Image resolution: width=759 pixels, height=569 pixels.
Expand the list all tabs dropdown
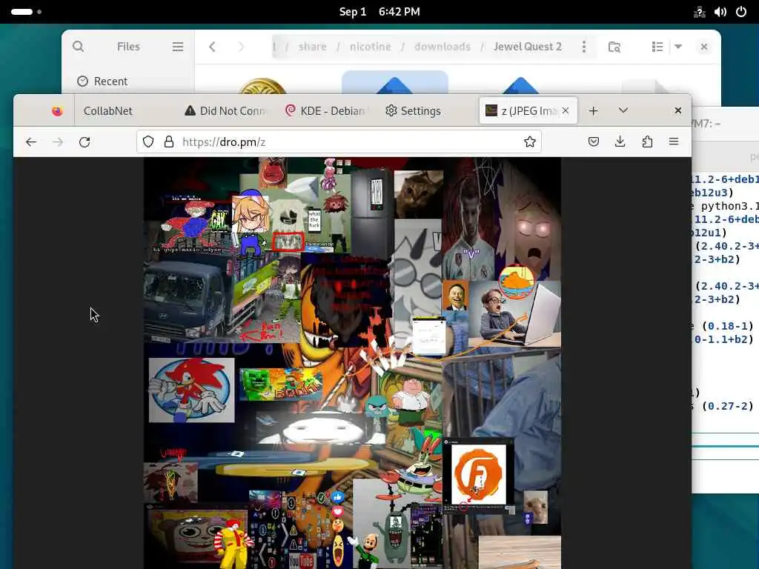[x=623, y=111]
